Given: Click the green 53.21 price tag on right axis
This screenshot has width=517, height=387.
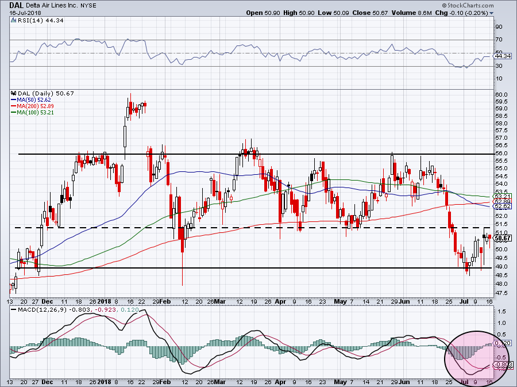Looking at the screenshot, I should [x=503, y=196].
